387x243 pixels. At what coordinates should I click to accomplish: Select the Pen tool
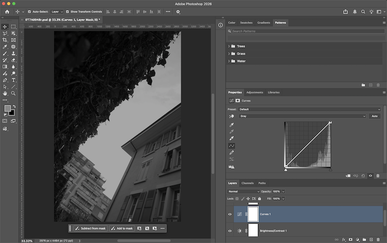(5, 80)
